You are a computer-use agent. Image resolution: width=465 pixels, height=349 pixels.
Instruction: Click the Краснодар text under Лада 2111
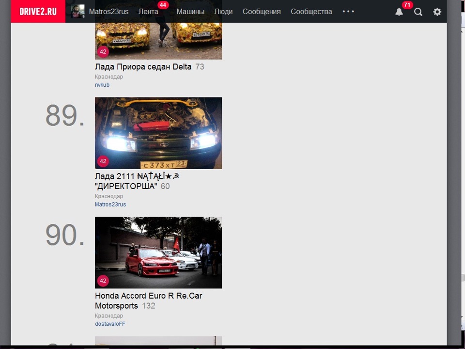coord(109,196)
